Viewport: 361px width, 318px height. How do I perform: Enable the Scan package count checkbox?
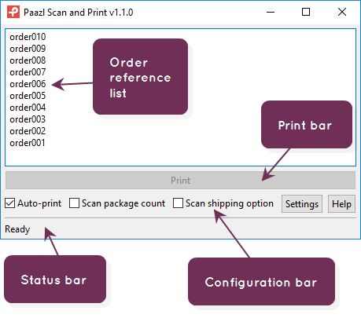[74, 203]
